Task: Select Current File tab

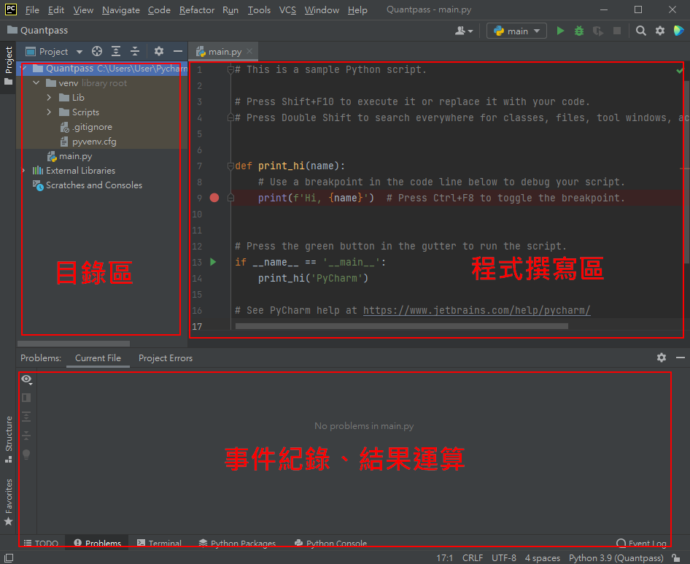Action: [98, 358]
